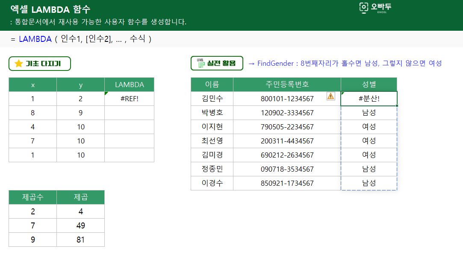Click the ID number 200311-4434567
The image size is (463, 272).
tap(287, 141)
